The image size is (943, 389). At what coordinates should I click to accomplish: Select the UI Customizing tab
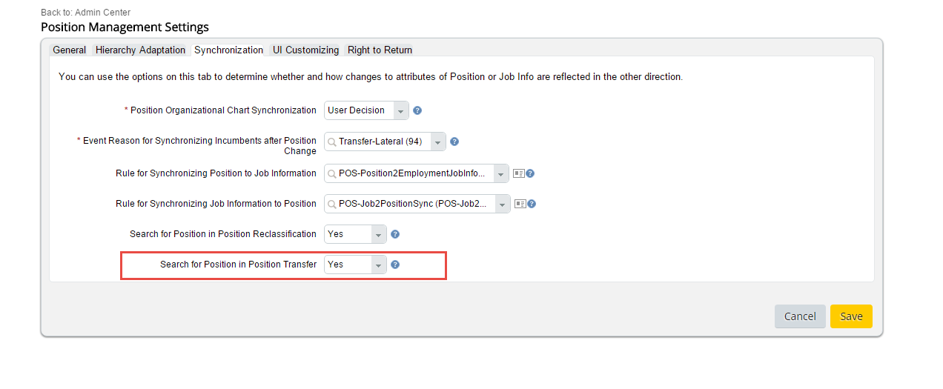pos(305,50)
